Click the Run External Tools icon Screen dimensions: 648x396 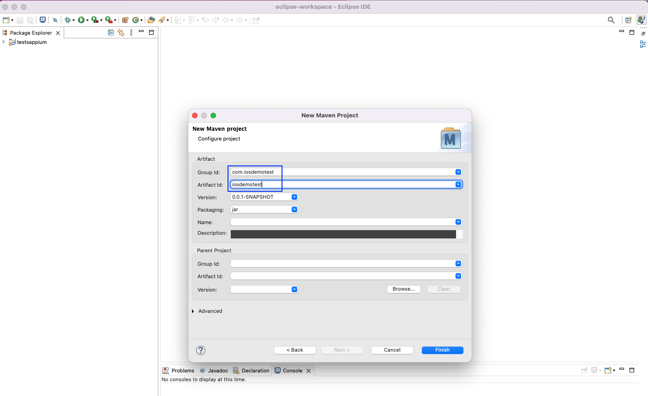[108, 20]
